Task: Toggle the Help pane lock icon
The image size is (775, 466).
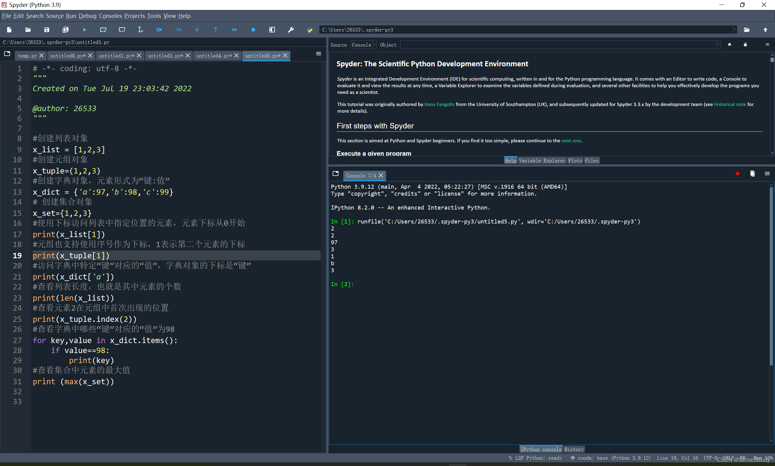Action: [x=745, y=45]
